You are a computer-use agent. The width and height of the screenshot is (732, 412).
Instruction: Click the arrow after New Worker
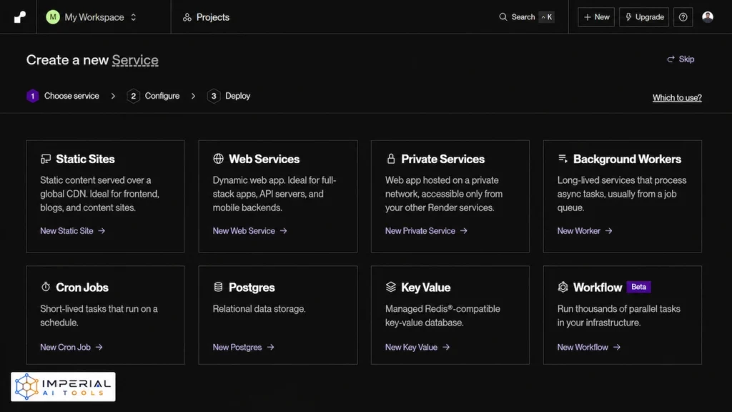point(609,231)
